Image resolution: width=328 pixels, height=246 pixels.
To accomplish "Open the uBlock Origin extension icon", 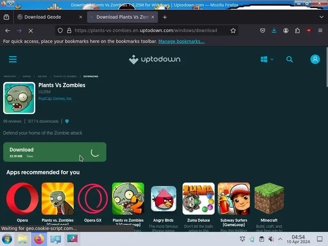I will click(x=309, y=30).
